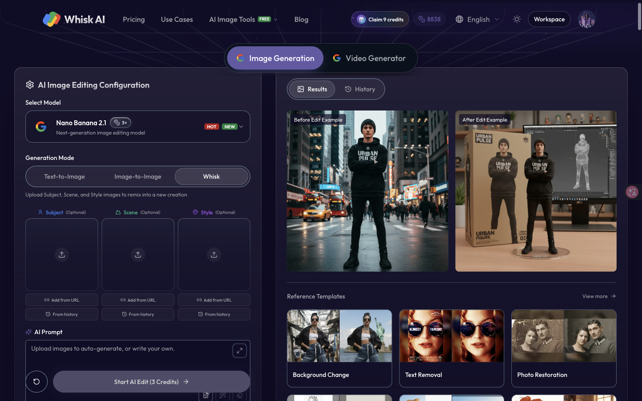Click the Before Edit Example image
This screenshot has height=401, width=642.
[x=368, y=191]
